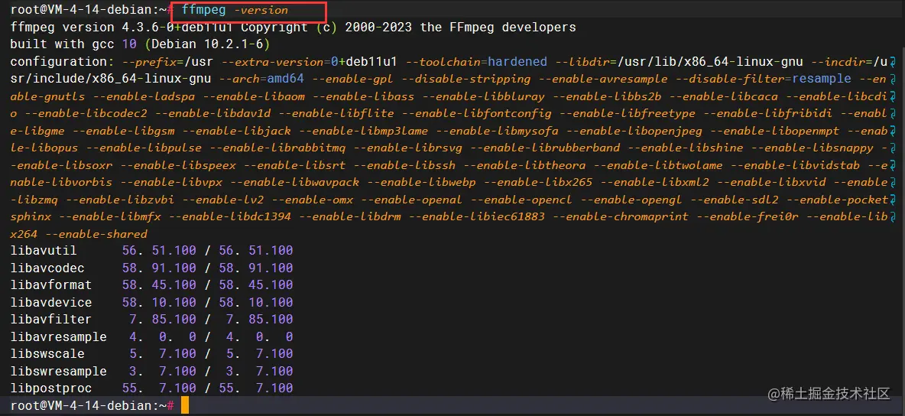Viewport: 905px width, 416px height.
Task: Click the '--enable-libspeex' flag
Action: tap(178, 165)
